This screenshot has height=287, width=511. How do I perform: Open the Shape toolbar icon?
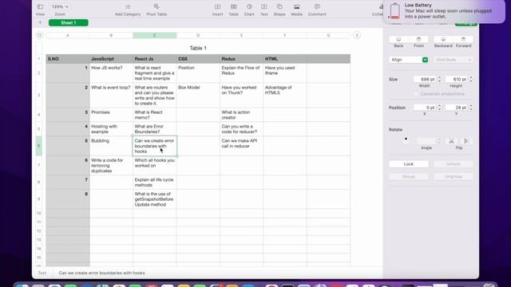[x=279, y=7]
